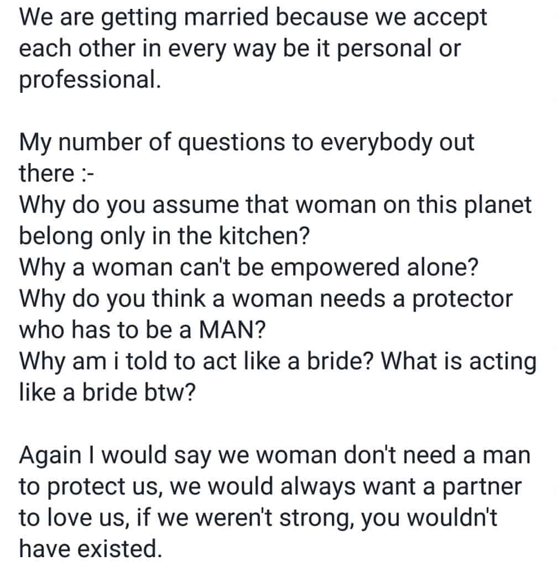Tap the word 'protector'

[462, 300]
